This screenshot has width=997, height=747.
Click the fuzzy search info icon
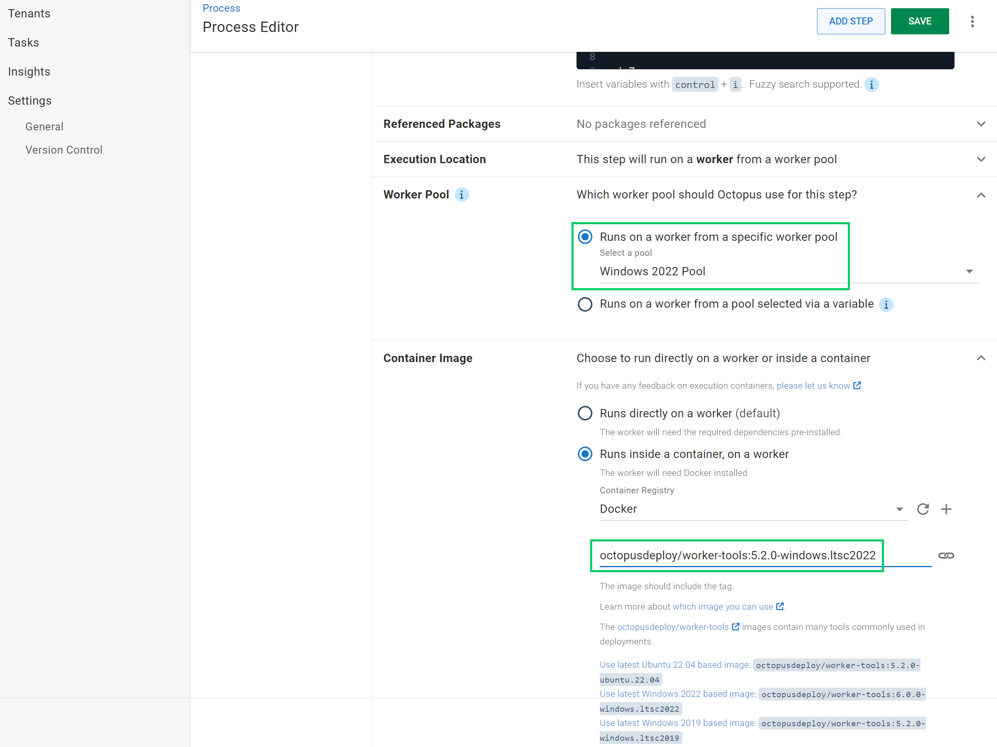pos(871,85)
